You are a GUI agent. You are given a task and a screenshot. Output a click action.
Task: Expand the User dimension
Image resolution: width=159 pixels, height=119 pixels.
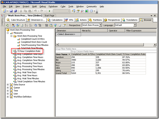[x=8, y=94]
